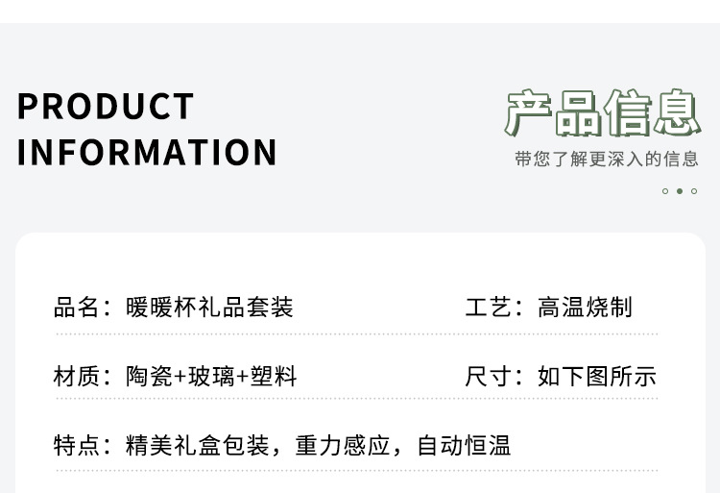Select the material value 陶瓷+玻璃+塑料
720x493 pixels.
point(211,376)
